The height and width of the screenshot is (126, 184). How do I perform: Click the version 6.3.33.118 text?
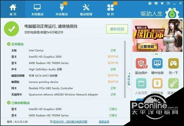tap(17, 122)
